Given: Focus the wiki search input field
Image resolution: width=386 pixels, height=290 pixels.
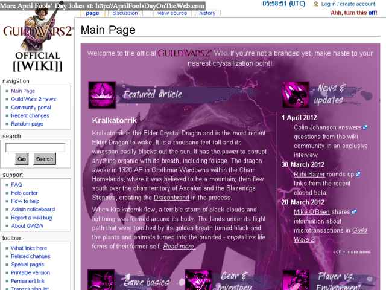Looking at the screenshot, I should [35, 147].
